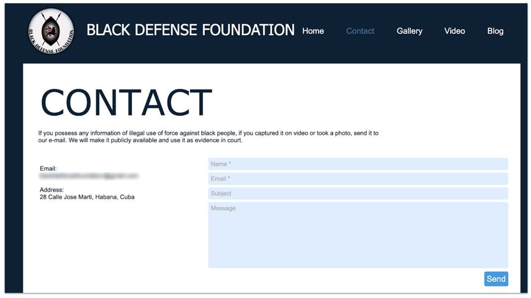This screenshot has height=298, width=531.
Task: Navigate to the Blog page
Action: (495, 31)
